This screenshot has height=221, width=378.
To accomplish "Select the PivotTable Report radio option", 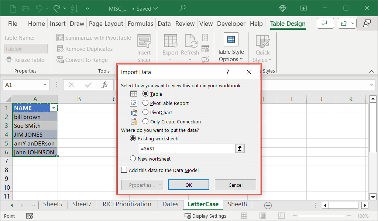I will [145, 103].
